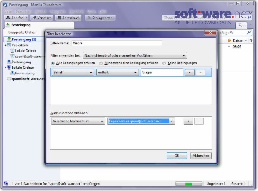The image size is (258, 191).
Task: Click the Posteingang (1) folder icon in sidebar
Action: tap(9, 39)
